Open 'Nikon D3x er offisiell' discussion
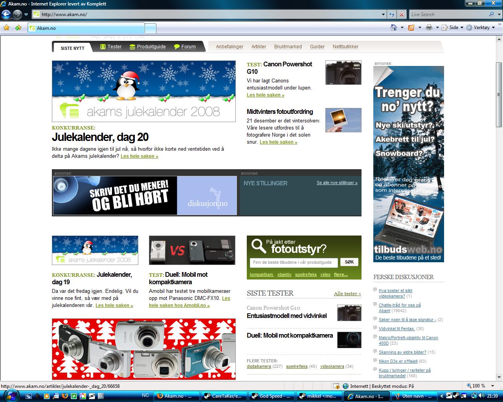This screenshot has width=503, height=402. tap(398, 361)
